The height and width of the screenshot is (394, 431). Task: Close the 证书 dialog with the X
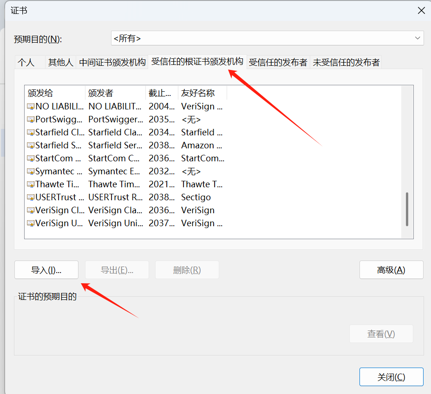[x=421, y=11]
